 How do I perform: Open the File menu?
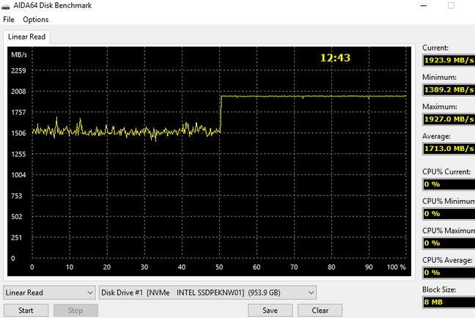pos(9,20)
